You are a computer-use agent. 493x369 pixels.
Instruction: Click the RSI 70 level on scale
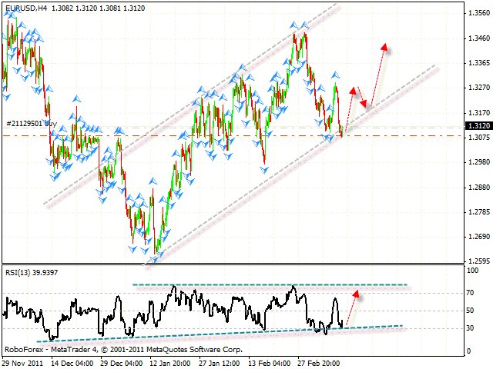point(469,294)
